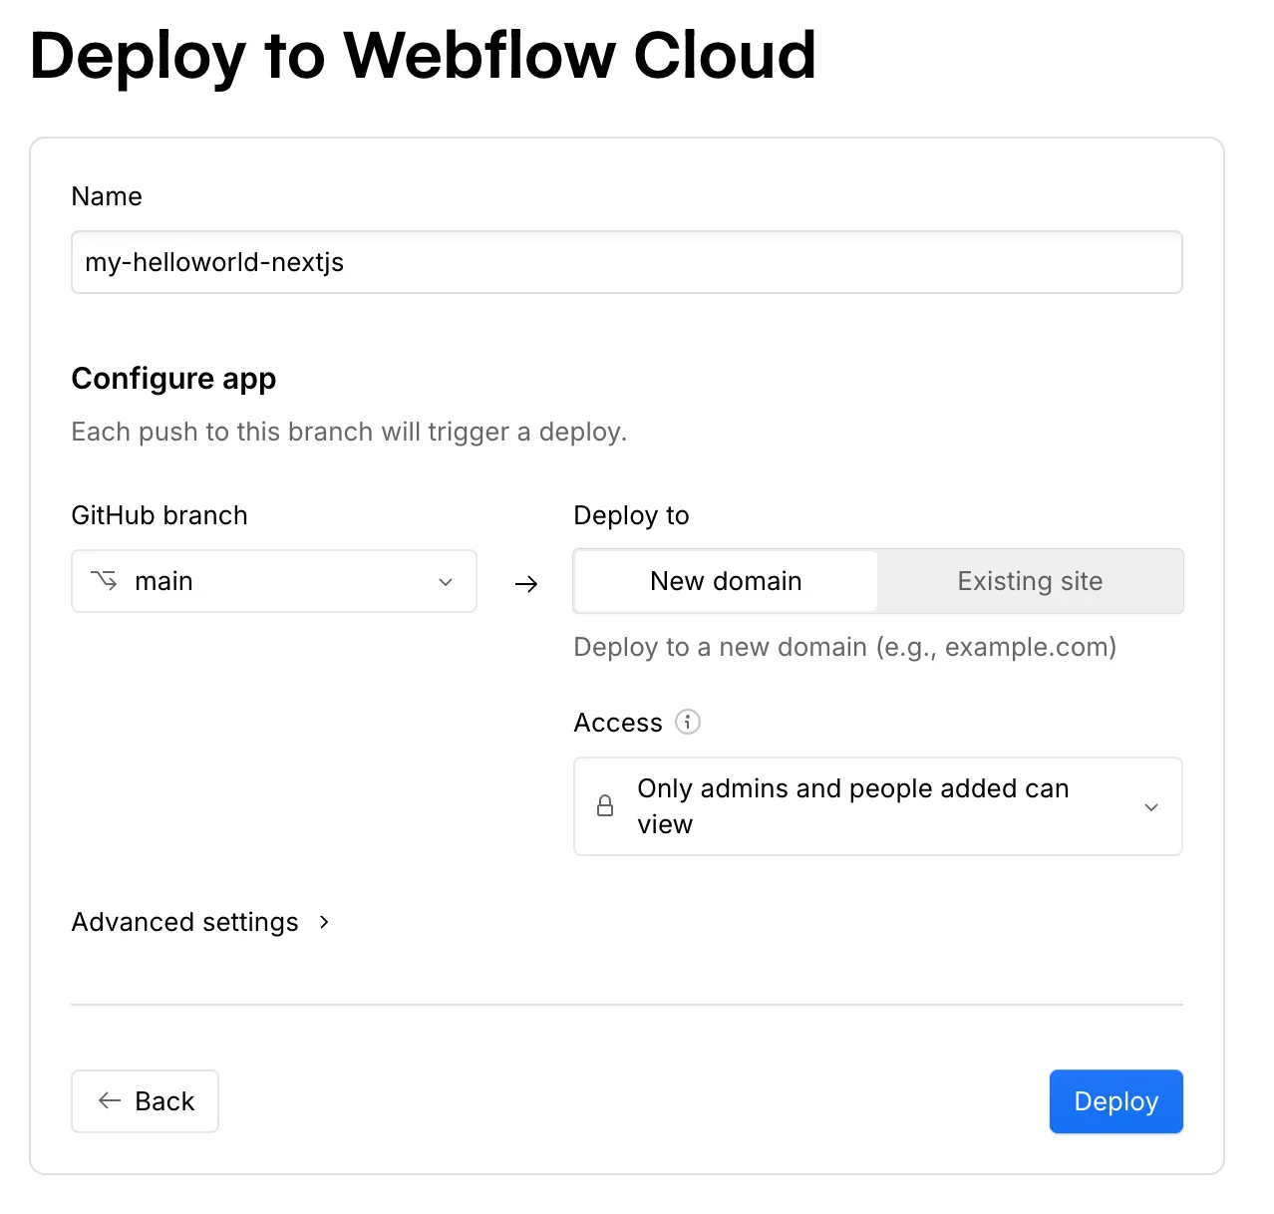The height and width of the screenshot is (1214, 1274).
Task: Click the Deploy button
Action: pos(1116,1101)
